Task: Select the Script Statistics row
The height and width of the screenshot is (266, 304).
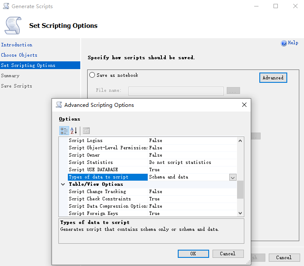Action: [152, 162]
